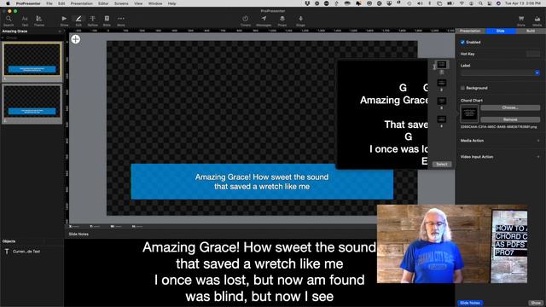Click the Choose... chord chart button
Image resolution: width=546 pixels, height=307 pixels.
[x=510, y=108]
